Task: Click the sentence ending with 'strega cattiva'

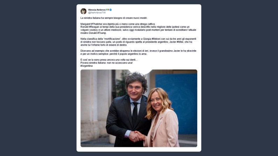Action: pyautogui.click(x=118, y=24)
